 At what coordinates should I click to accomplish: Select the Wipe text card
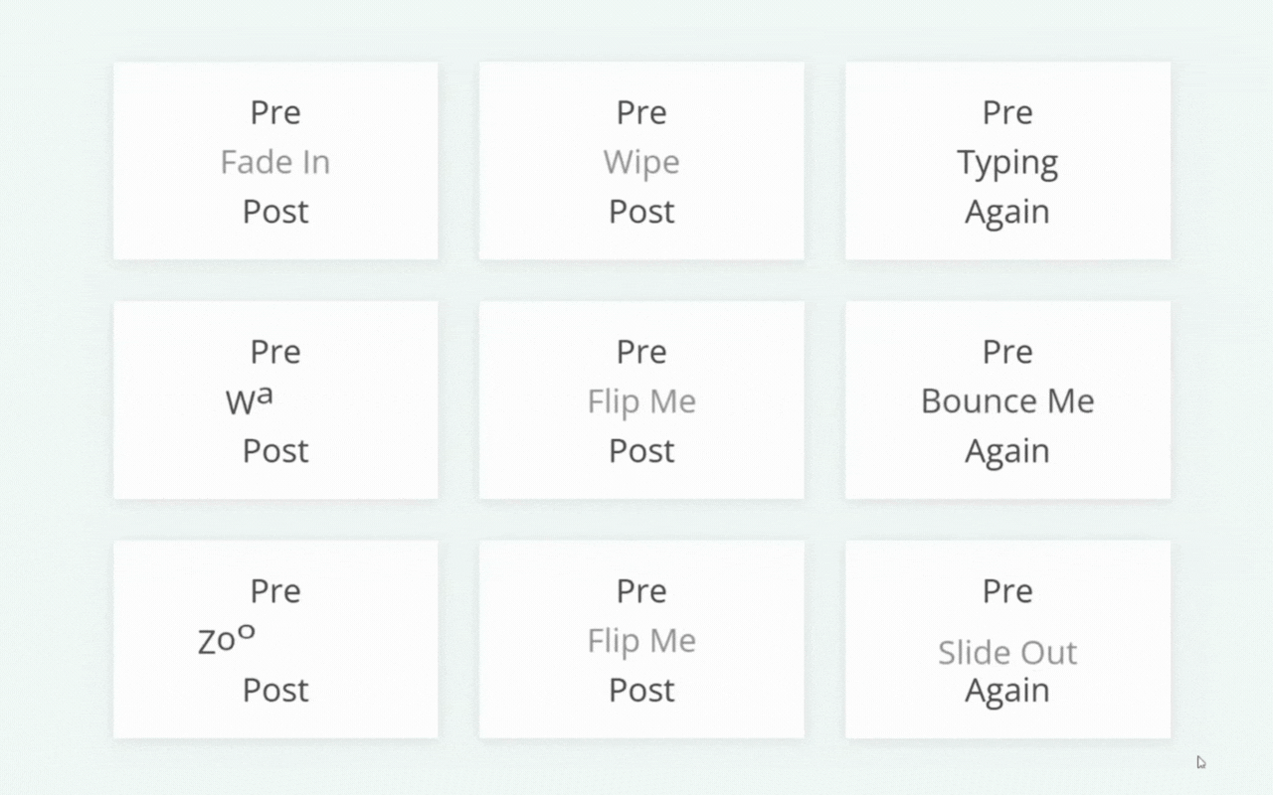point(641,161)
